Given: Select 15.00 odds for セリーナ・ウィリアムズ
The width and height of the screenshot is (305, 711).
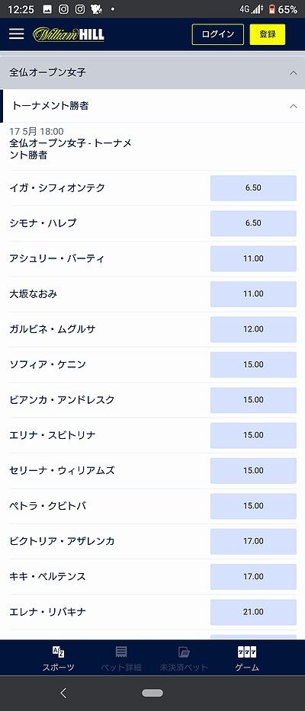Looking at the screenshot, I should tap(253, 471).
